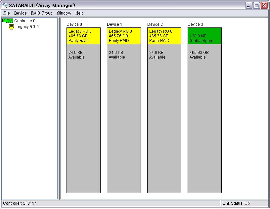Minimize the SATARAID5 window
The height and width of the screenshot is (209, 270).
[x=248, y=6]
